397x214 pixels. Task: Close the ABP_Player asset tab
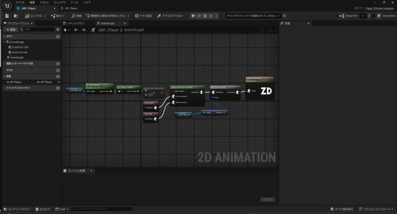(54, 9)
